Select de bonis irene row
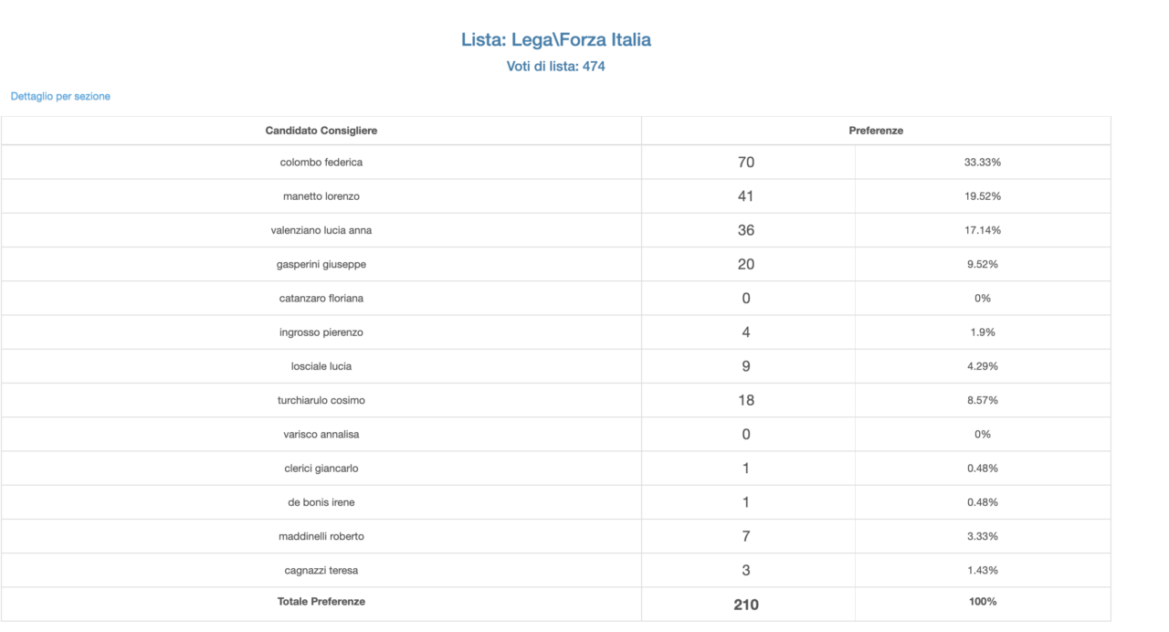The height and width of the screenshot is (632, 1169). tap(321, 502)
